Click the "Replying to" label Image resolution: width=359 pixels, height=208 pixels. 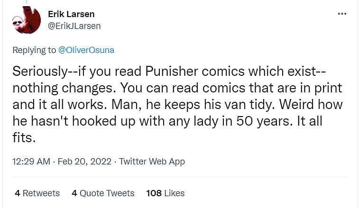(x=34, y=50)
